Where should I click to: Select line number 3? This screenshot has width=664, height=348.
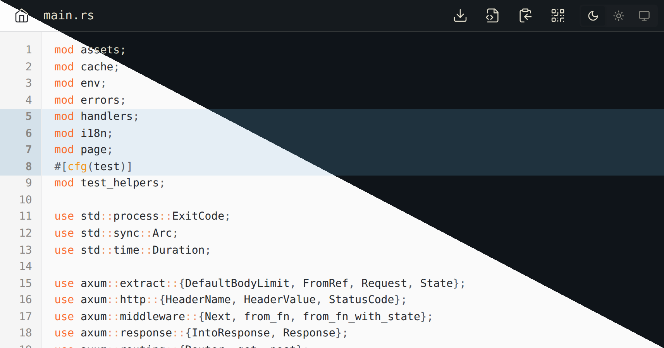pos(29,83)
